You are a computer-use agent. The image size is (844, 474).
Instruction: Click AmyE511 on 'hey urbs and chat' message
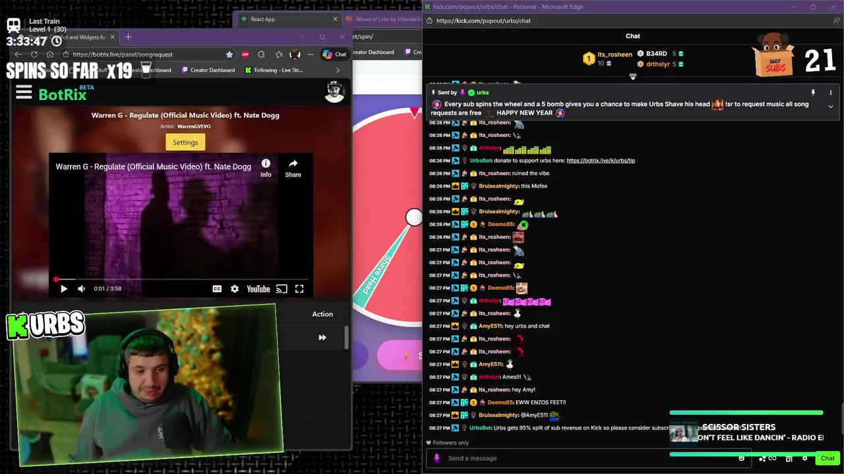[x=491, y=326]
